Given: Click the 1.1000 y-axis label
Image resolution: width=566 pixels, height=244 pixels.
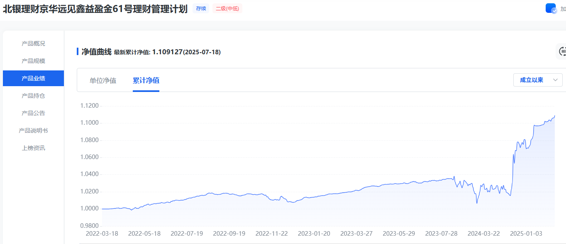Looking at the screenshot, I should tap(89, 123).
